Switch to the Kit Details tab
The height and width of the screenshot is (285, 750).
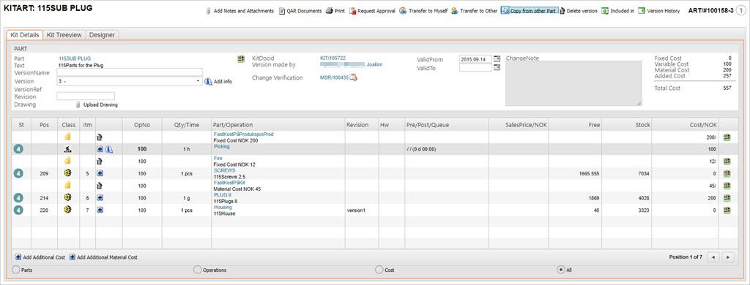[24, 35]
